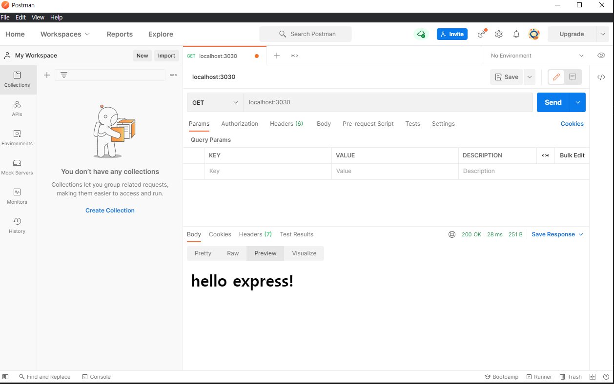Open the History sidebar panel
The width and height of the screenshot is (614, 384).
coord(17,226)
